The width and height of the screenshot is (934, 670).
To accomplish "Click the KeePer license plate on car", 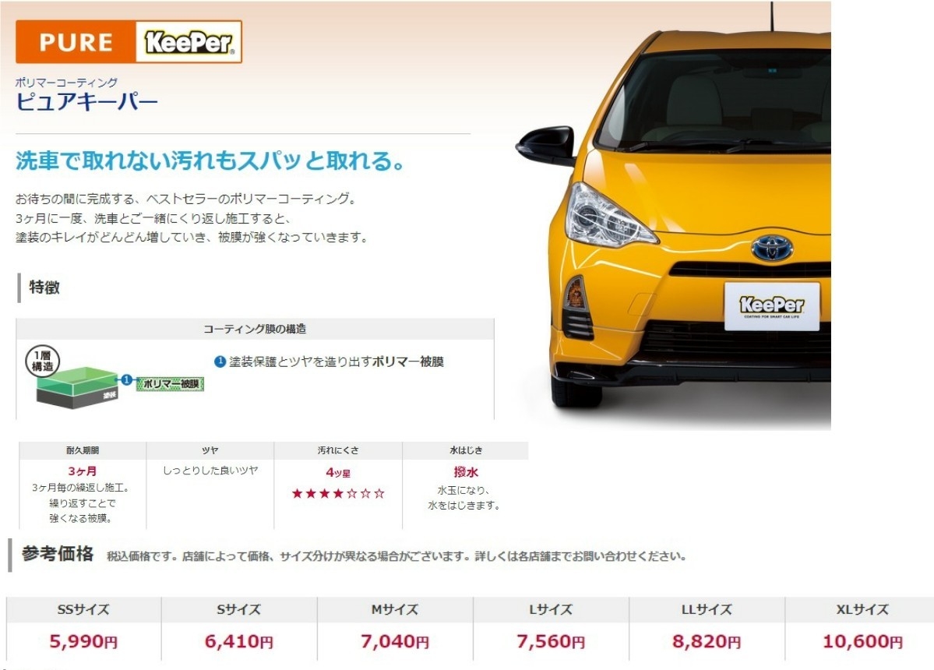I will click(x=772, y=306).
